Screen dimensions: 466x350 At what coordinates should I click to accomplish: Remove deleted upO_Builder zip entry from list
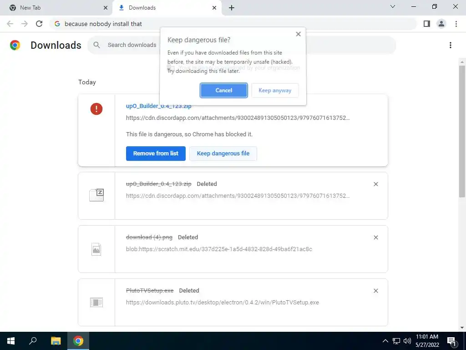(375, 184)
